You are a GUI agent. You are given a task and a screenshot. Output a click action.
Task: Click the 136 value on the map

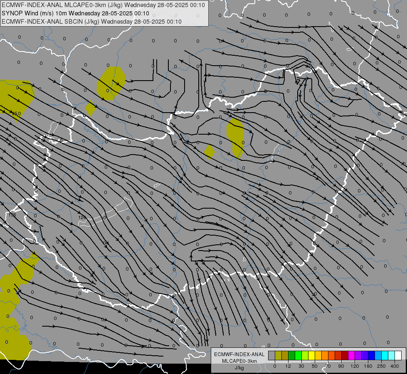tap(12, 215)
